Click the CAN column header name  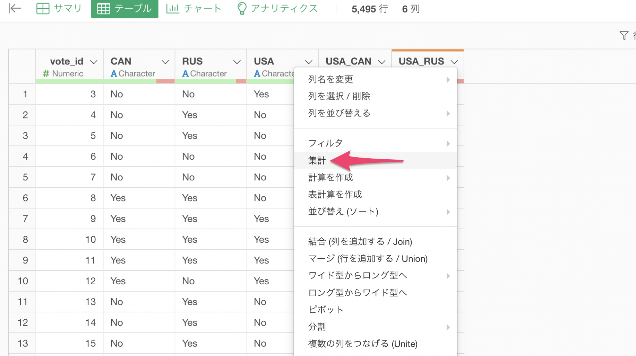121,61
